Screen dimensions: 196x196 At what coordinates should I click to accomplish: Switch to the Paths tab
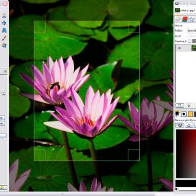(x=192, y=19)
